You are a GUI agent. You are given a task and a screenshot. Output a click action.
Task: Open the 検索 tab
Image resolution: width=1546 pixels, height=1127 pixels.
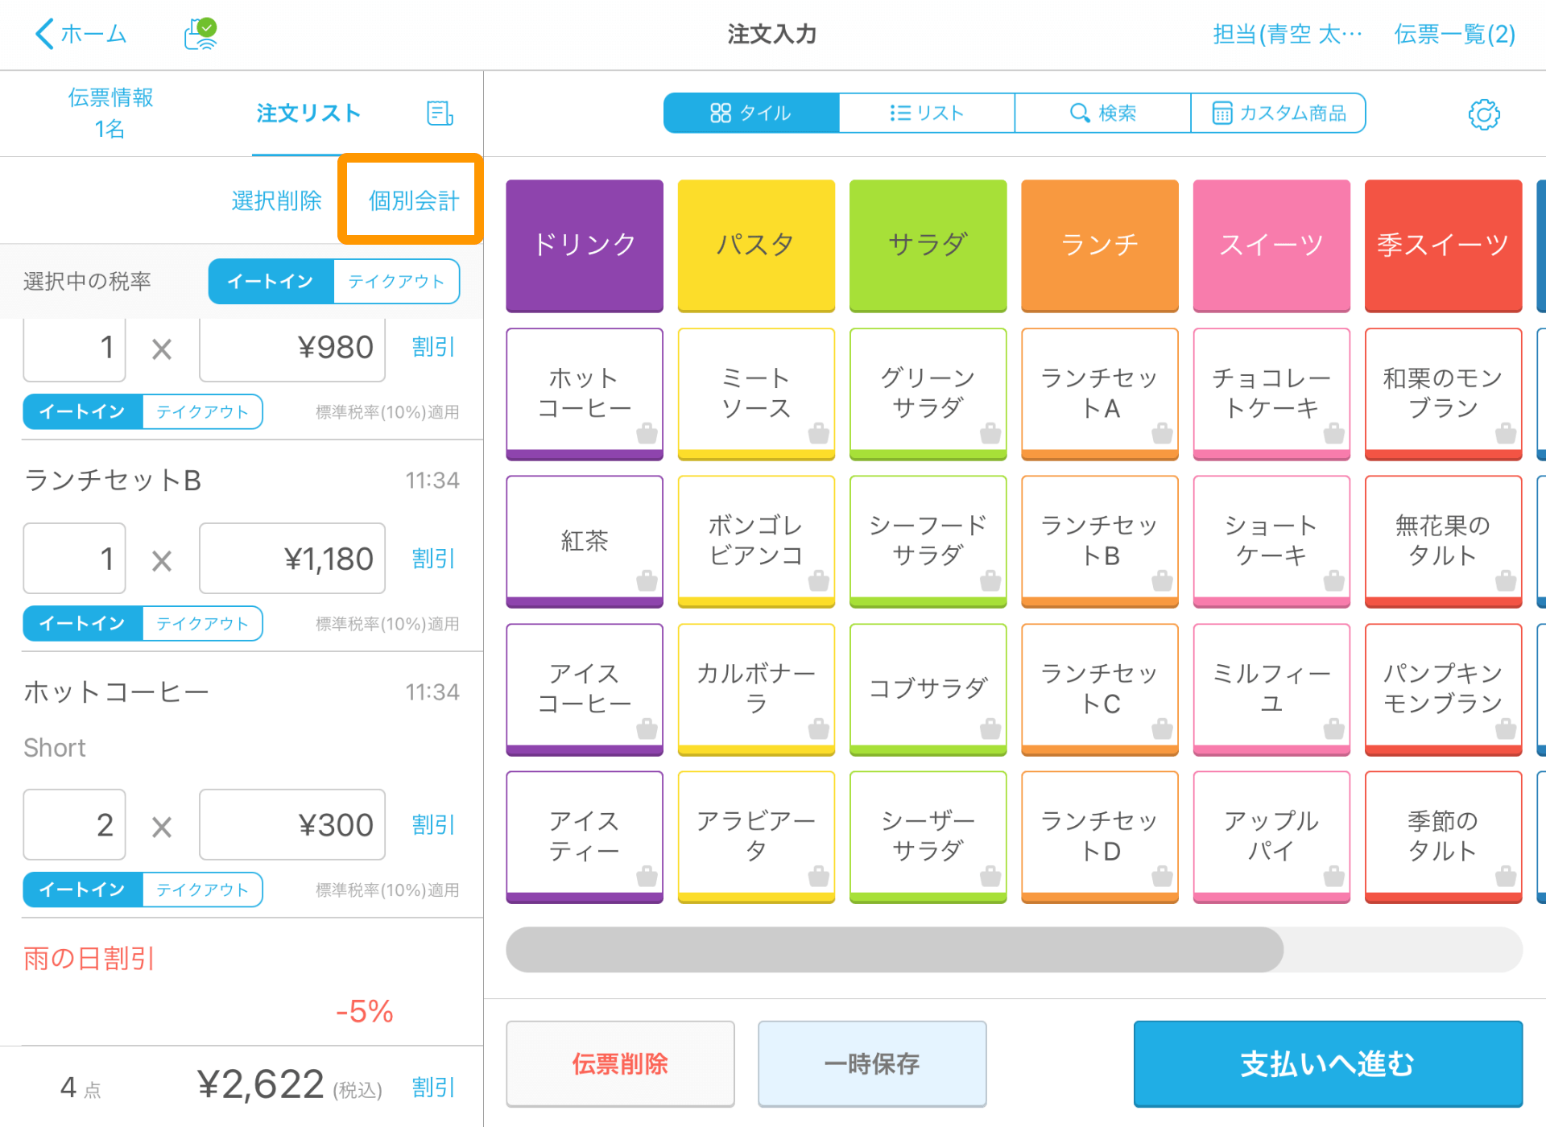(1102, 113)
